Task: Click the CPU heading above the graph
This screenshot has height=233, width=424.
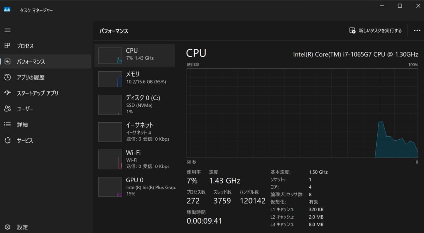Action: coord(196,53)
